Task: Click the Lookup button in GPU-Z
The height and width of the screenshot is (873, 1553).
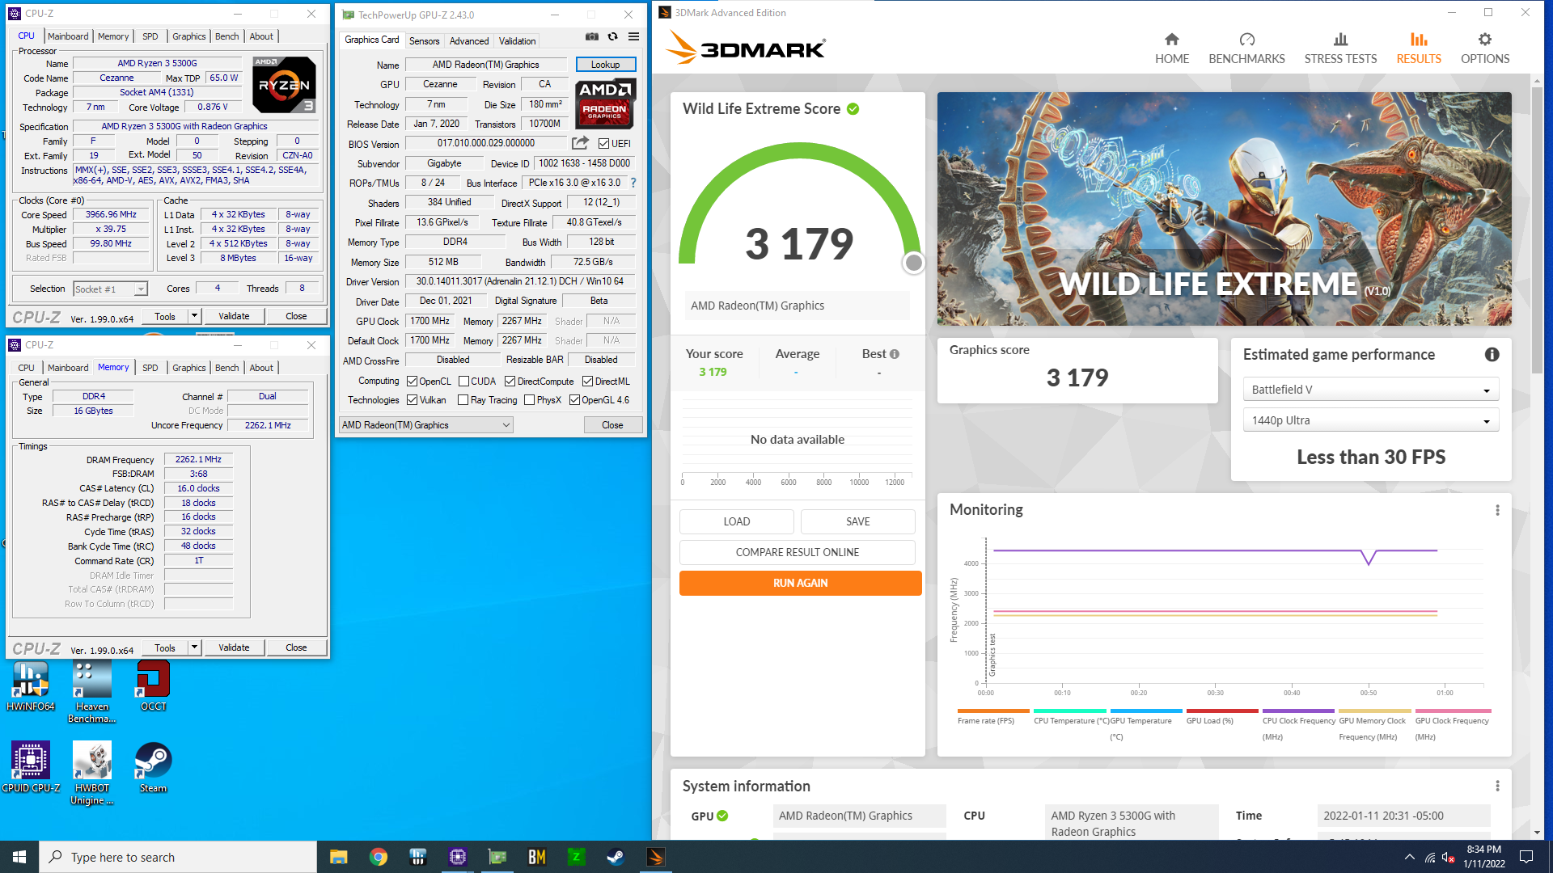Action: (605, 65)
